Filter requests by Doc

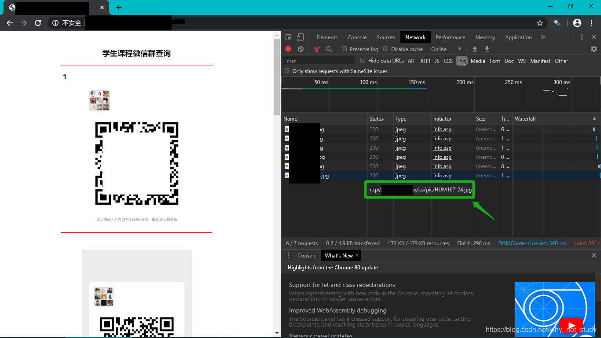509,61
